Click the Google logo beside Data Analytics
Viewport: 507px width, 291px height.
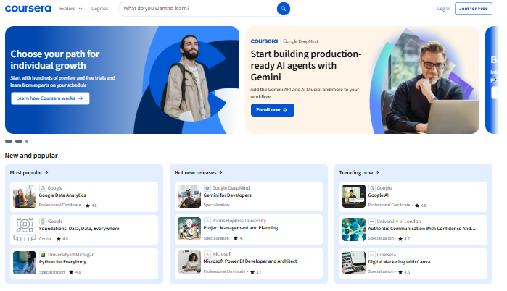pyautogui.click(x=43, y=188)
